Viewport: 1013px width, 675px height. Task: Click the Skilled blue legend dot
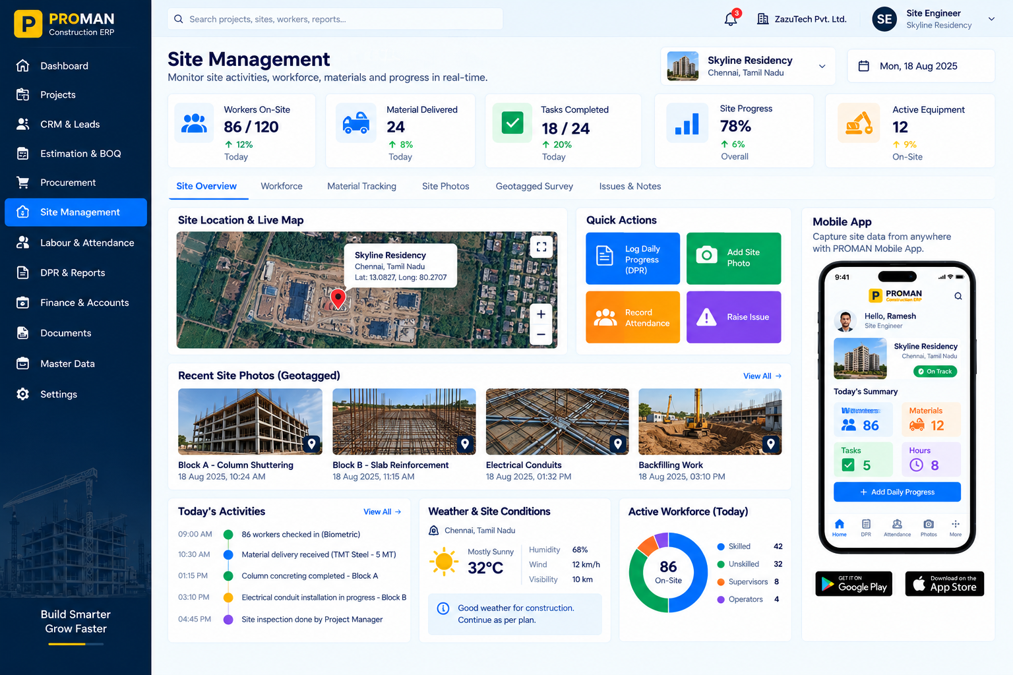click(721, 546)
